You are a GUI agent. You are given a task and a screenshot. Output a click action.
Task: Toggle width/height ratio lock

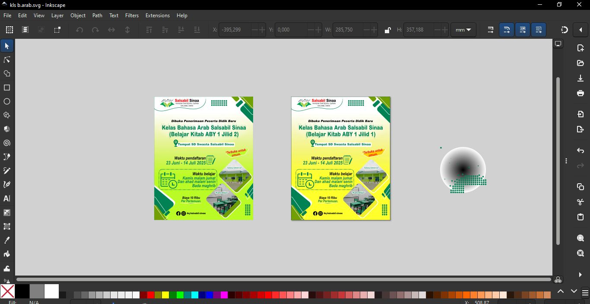(x=387, y=30)
